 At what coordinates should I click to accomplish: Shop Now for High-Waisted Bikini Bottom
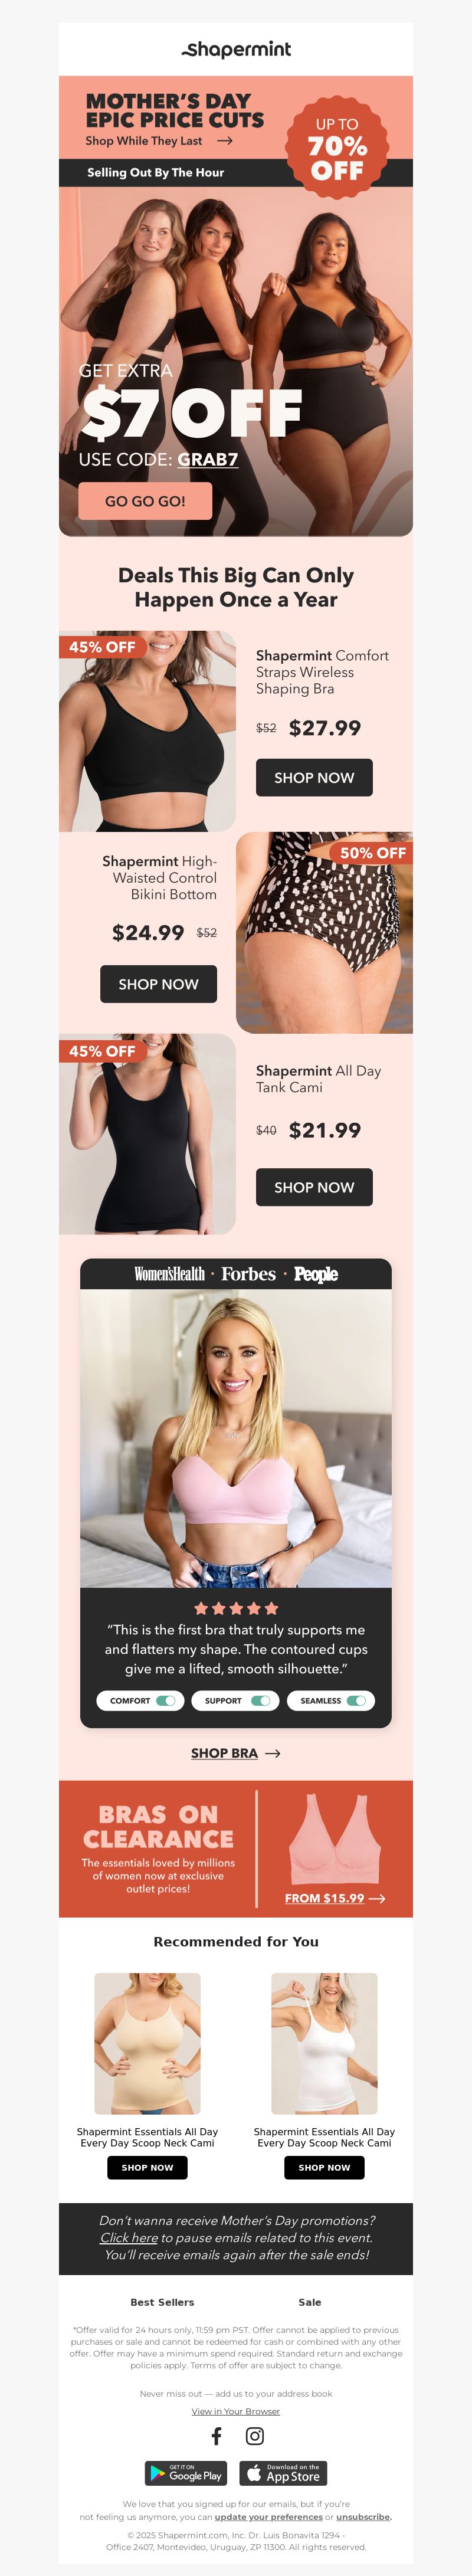pos(158,984)
